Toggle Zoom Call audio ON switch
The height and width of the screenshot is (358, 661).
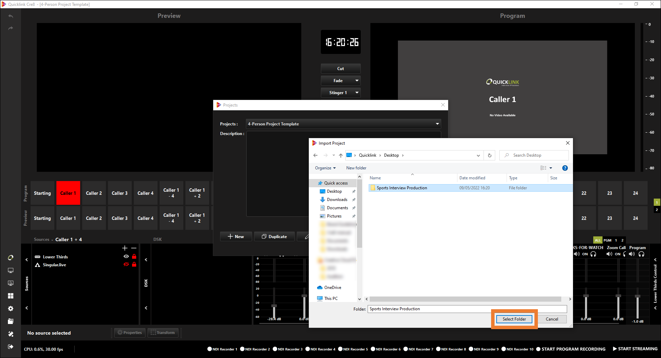(618, 254)
